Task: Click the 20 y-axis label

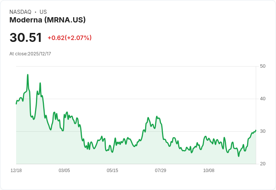Action: [262, 164]
